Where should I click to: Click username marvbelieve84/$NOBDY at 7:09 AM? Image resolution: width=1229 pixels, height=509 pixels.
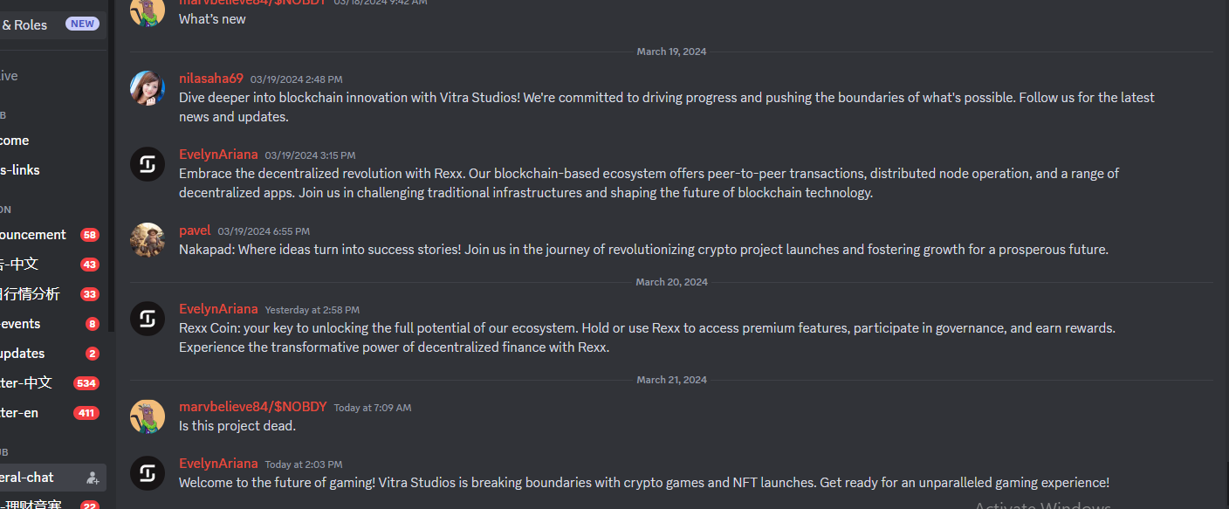253,407
